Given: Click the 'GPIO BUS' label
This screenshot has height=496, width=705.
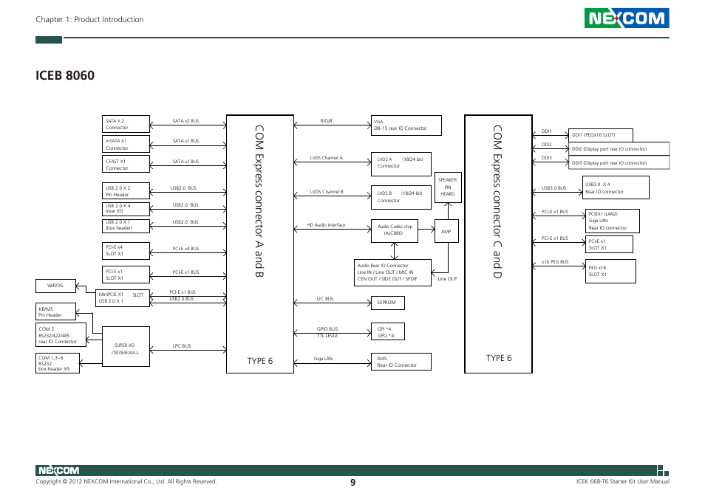Looking at the screenshot, I should pos(327,329).
